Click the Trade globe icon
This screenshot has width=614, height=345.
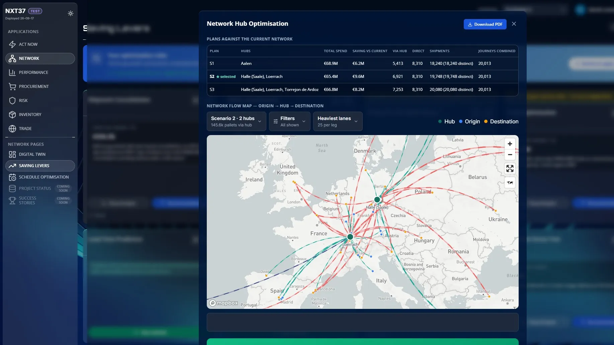pyautogui.click(x=12, y=129)
